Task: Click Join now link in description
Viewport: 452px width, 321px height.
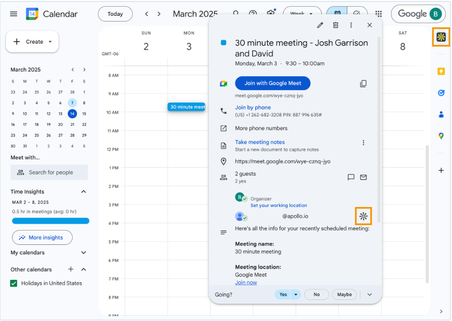Action: click(246, 283)
